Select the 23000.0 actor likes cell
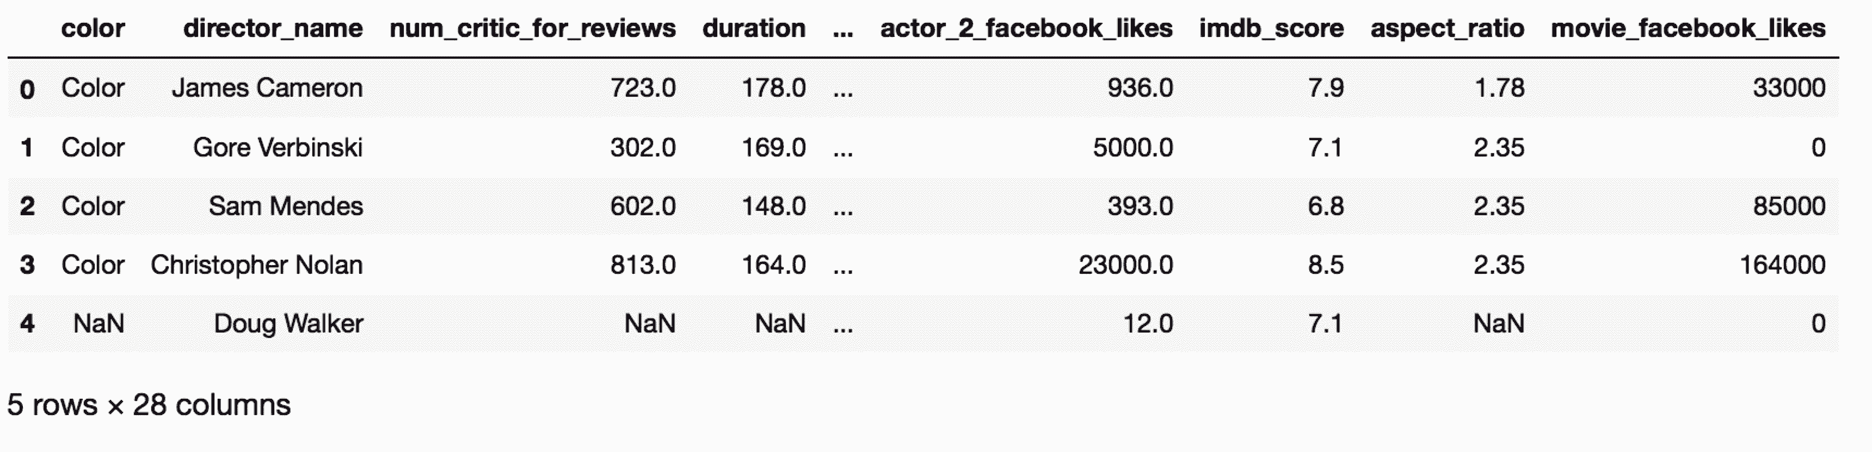Screen dimensions: 1872x452 coord(1125,265)
